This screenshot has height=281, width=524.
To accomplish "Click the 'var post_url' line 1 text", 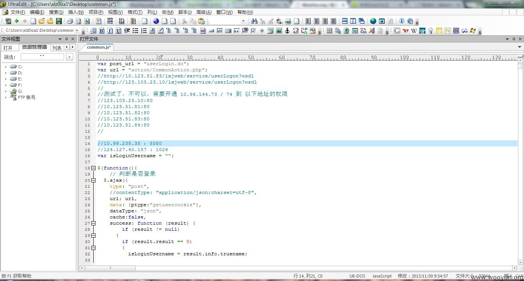I will [x=143, y=64].
